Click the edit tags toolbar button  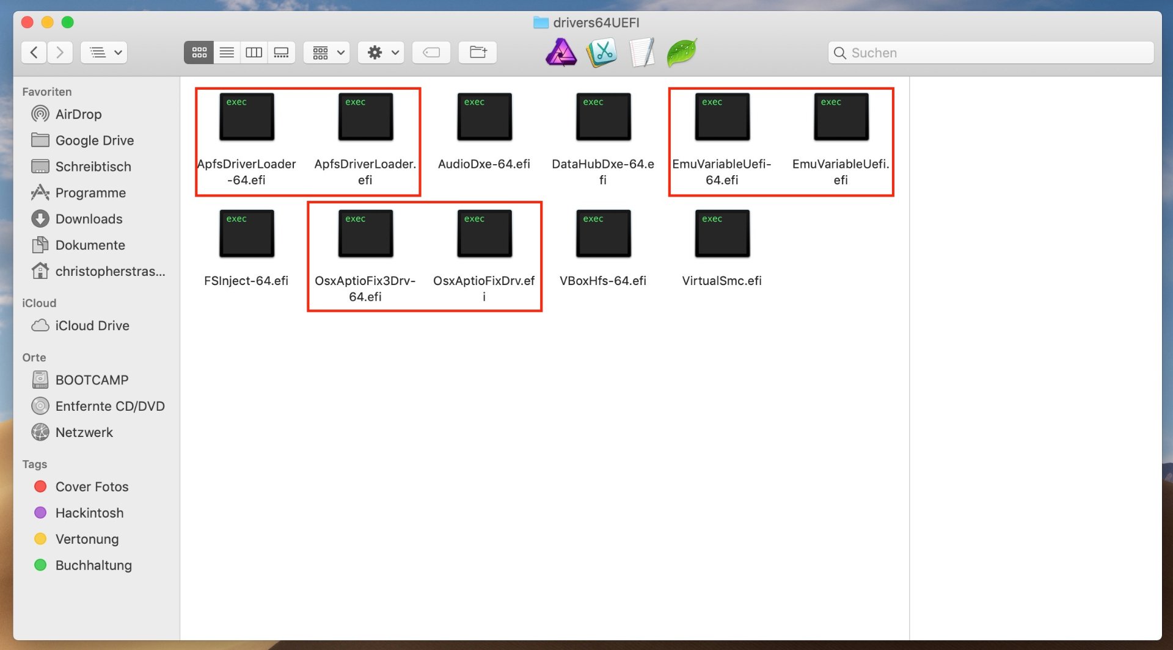coord(431,52)
